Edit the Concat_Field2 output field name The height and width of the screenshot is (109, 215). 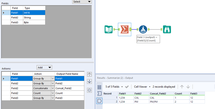tap(69, 88)
